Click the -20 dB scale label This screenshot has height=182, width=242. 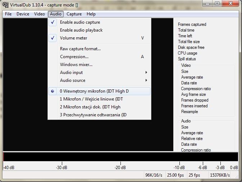(120, 168)
